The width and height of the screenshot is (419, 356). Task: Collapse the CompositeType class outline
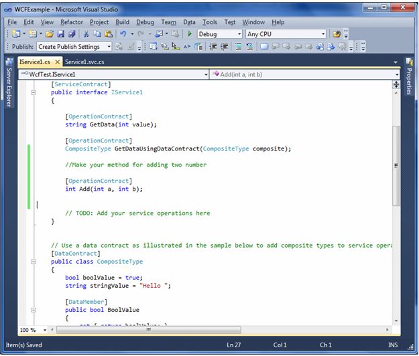pos(34,262)
